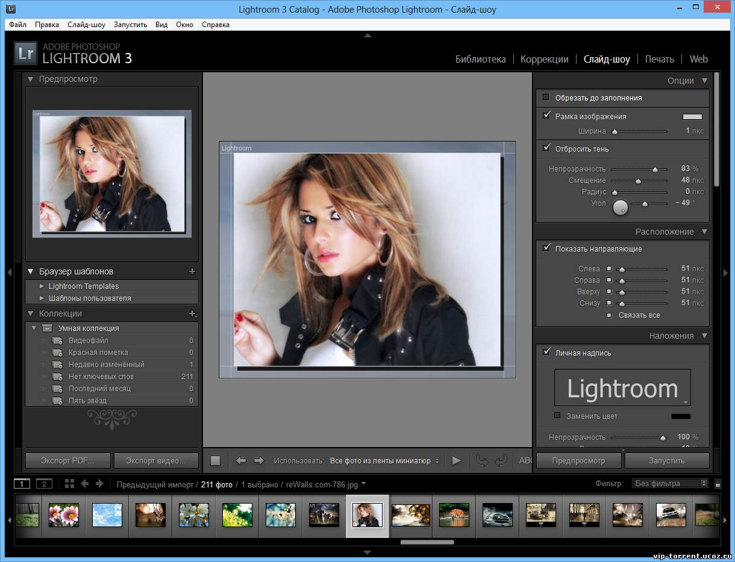Rotate overlay counter-clockwise icon

click(482, 461)
